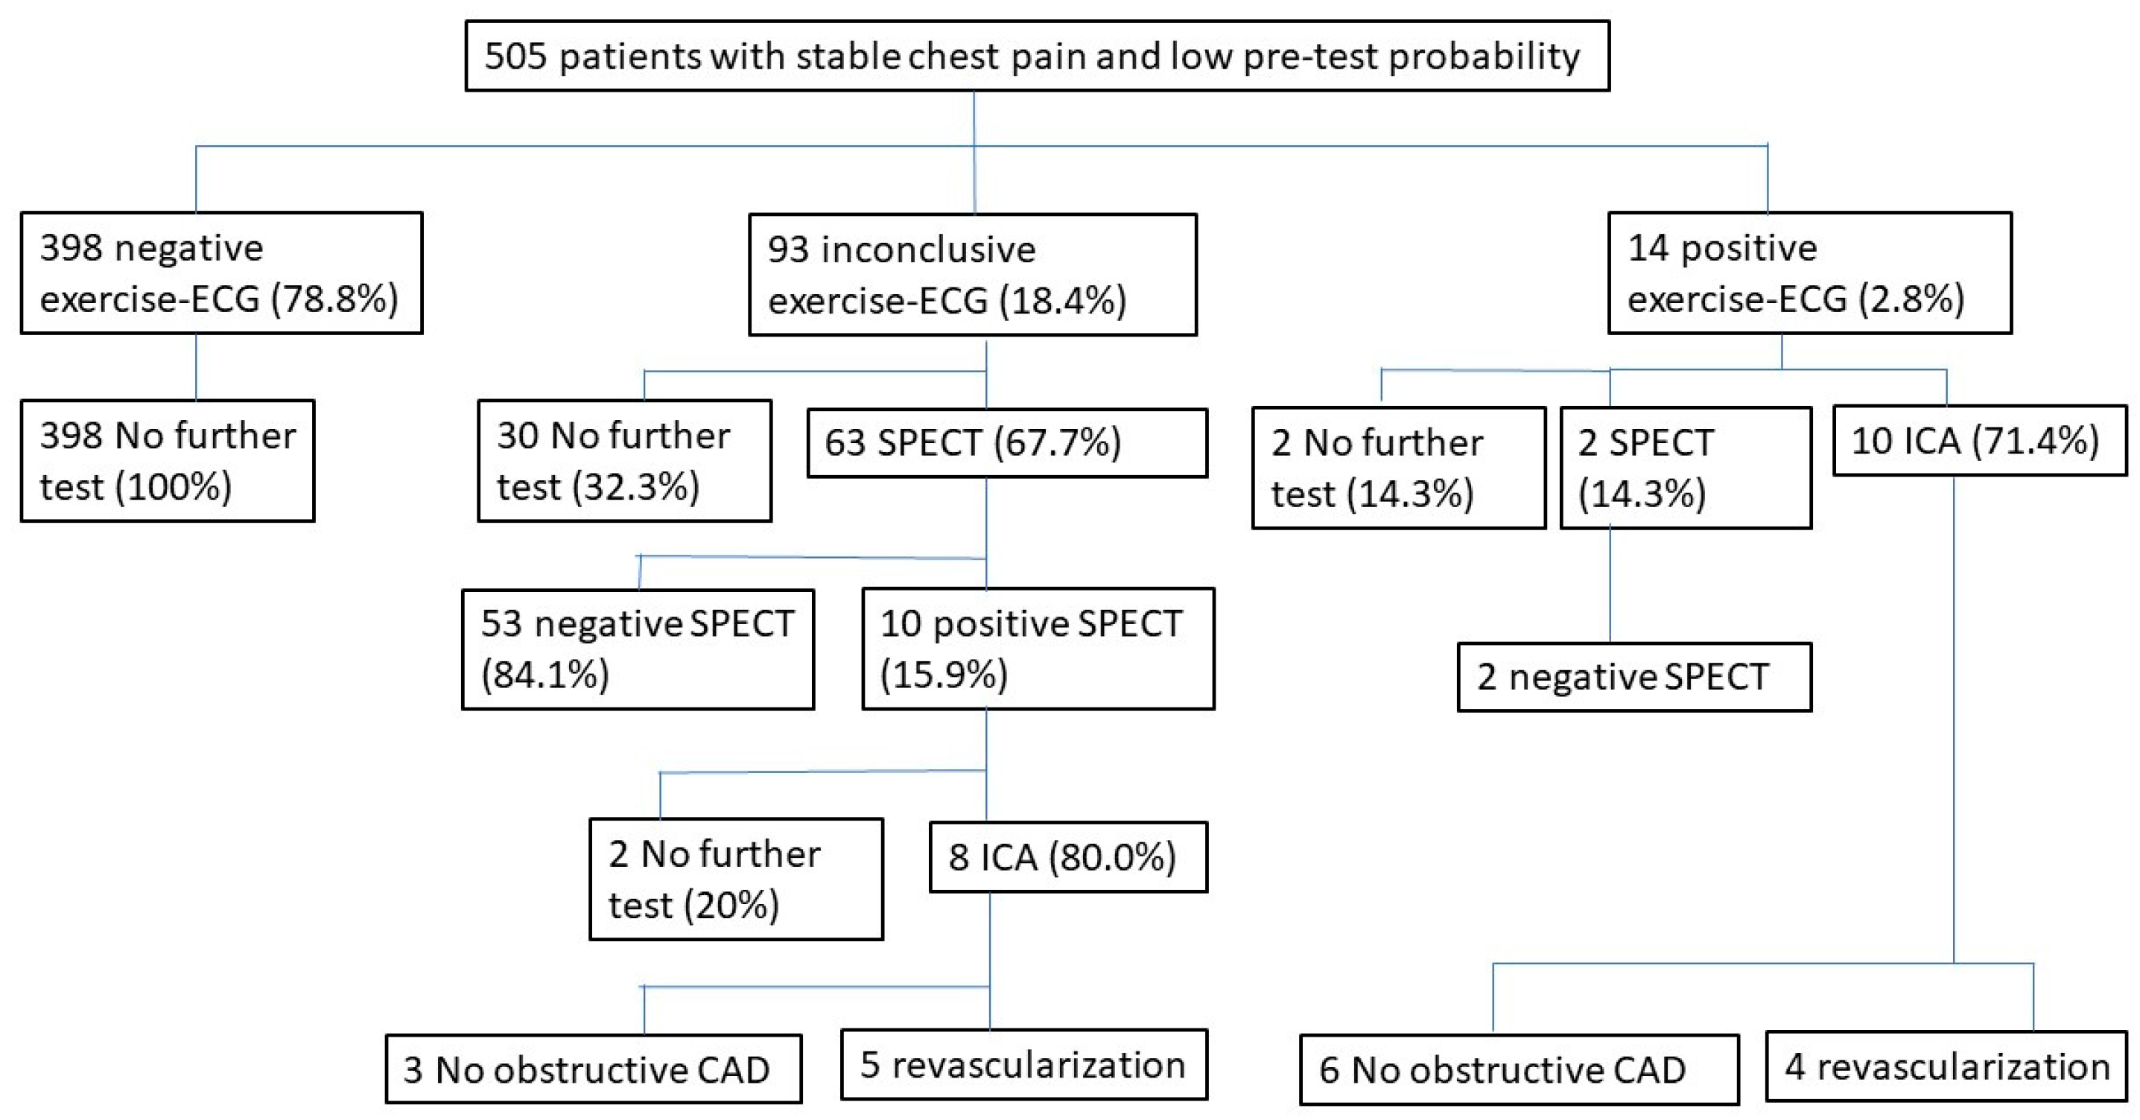Click the 5 revascularization box
2140x1120 pixels.
(1023, 1065)
